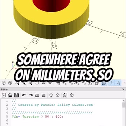The height and width of the screenshot is (126, 126).
Task: Reset the 3D view
Action: tap(37, 83)
